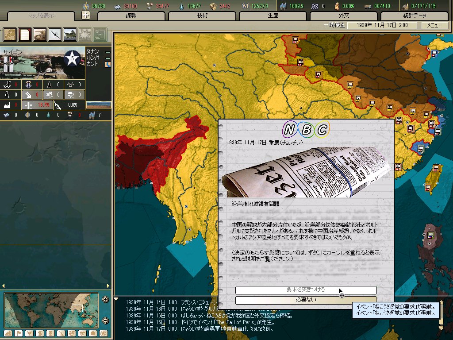Click the transport capacity 80/418 value

point(382,6)
